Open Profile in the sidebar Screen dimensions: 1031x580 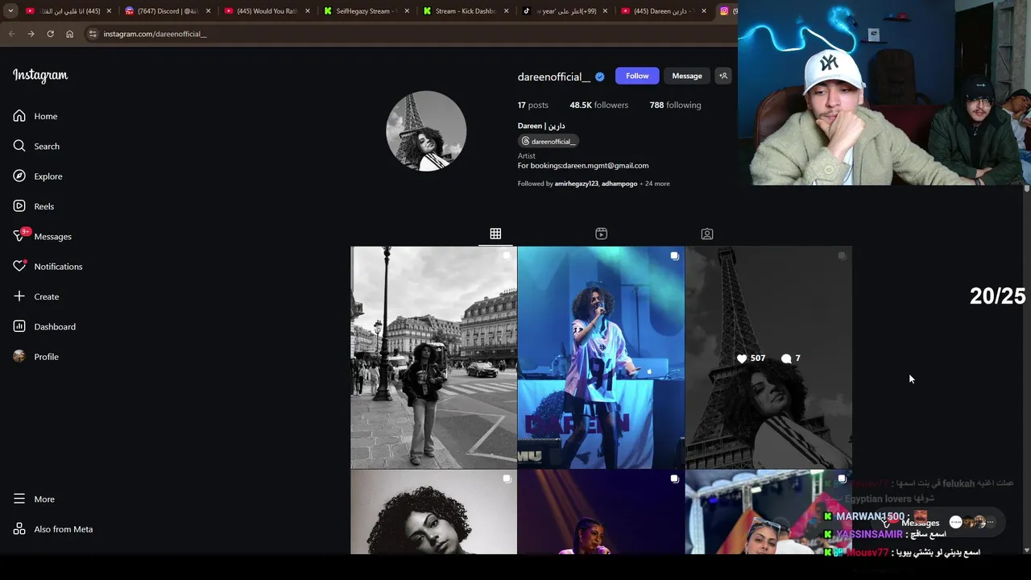[x=36, y=357]
